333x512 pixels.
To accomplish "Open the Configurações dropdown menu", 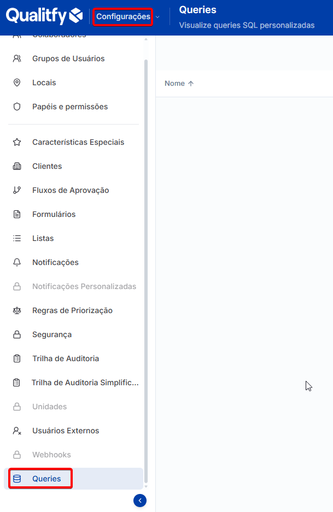I will point(123,16).
